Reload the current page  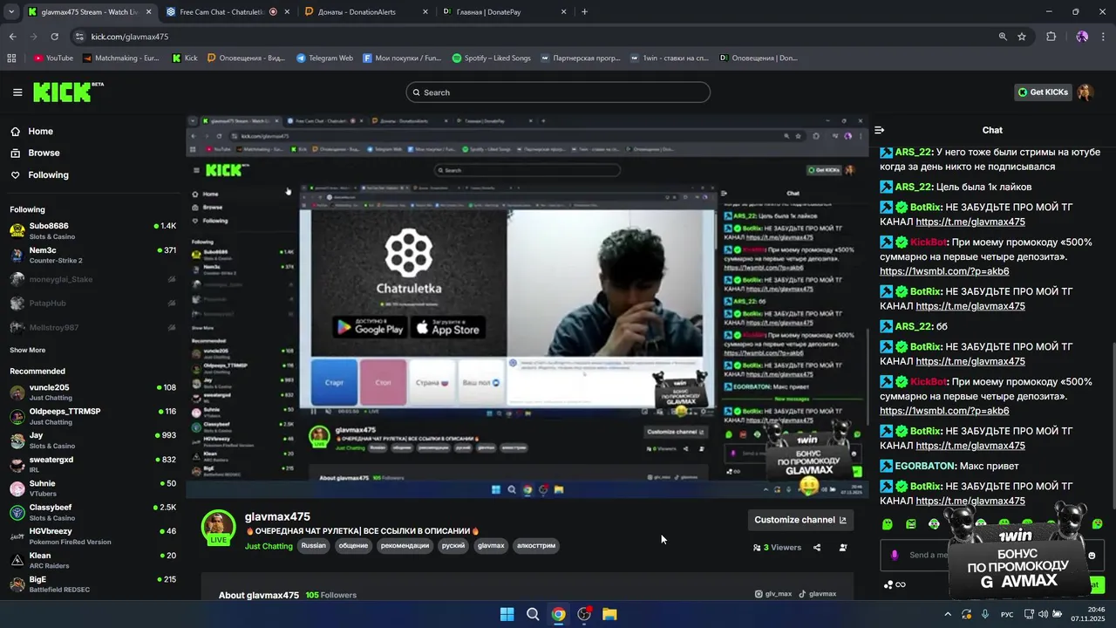(x=54, y=37)
